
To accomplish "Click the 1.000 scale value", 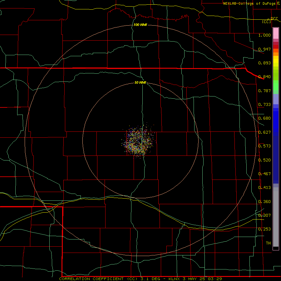I will (x=264, y=35).
